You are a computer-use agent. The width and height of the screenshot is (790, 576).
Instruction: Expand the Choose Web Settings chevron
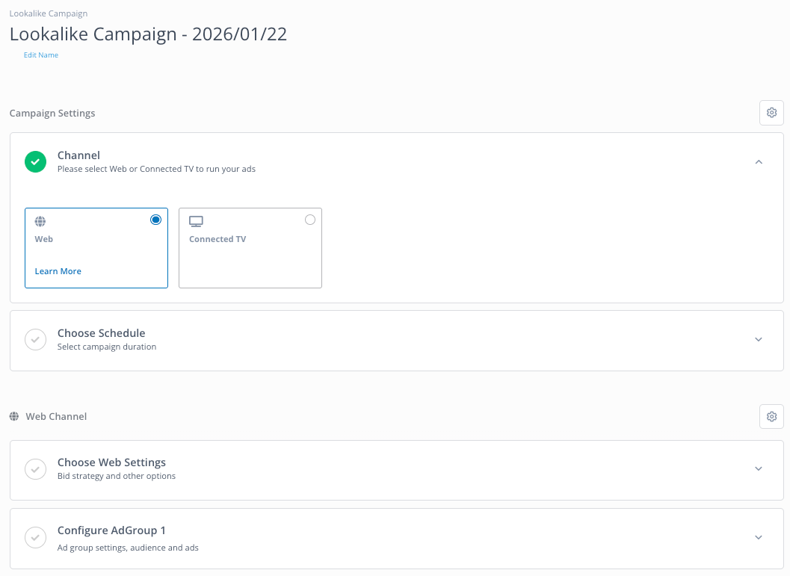pyautogui.click(x=759, y=468)
